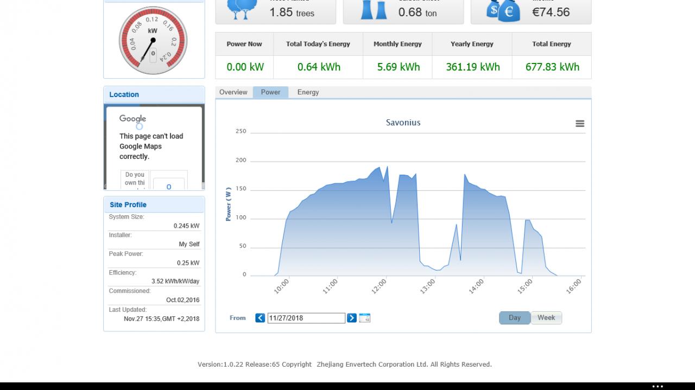Click the Zhejiang Envertech copyright footer text
695x390 pixels.
pyautogui.click(x=345, y=365)
